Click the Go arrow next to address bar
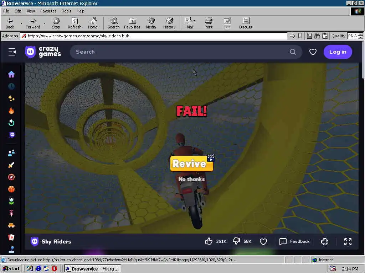Viewport: 365px width, 273px height. [292, 36]
